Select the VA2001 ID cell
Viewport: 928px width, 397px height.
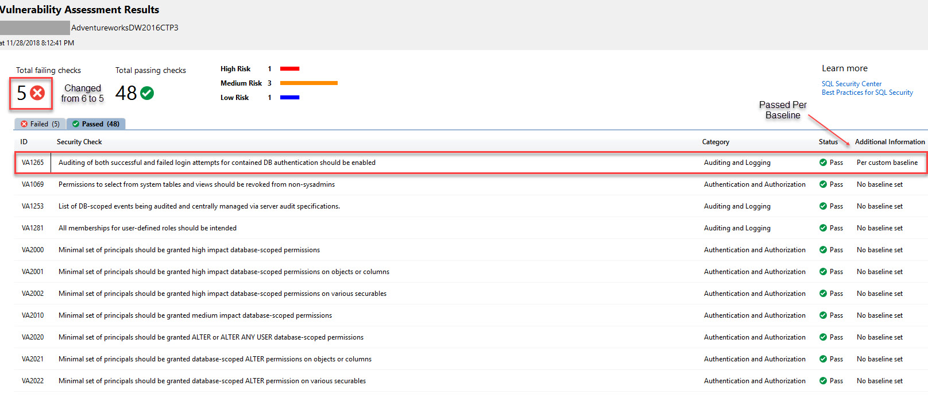tap(33, 272)
